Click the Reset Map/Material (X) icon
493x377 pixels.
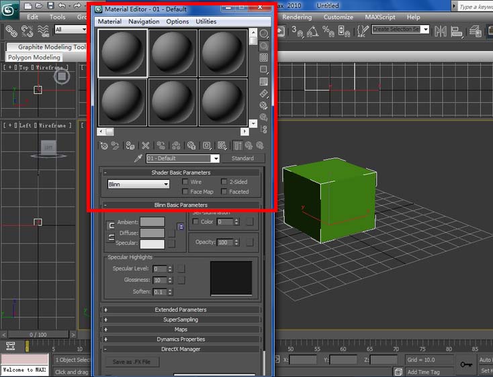point(145,145)
